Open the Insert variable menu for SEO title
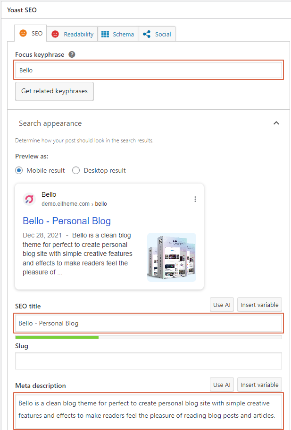Image resolution: width=291 pixels, height=430 pixels. [x=259, y=305]
